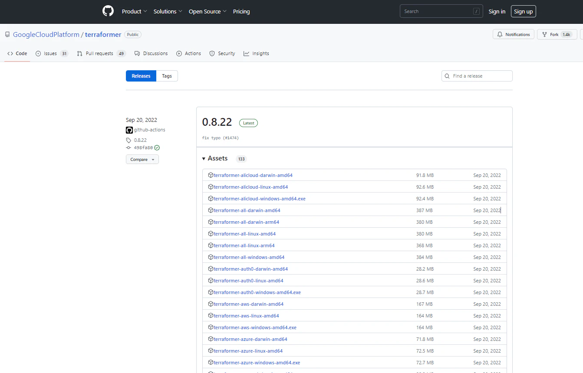Download terraformer-aws-windows-amd64.exe
This screenshot has height=373, width=583.
click(x=255, y=327)
